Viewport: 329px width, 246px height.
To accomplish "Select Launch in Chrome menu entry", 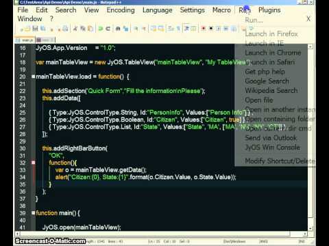I will (273, 53).
